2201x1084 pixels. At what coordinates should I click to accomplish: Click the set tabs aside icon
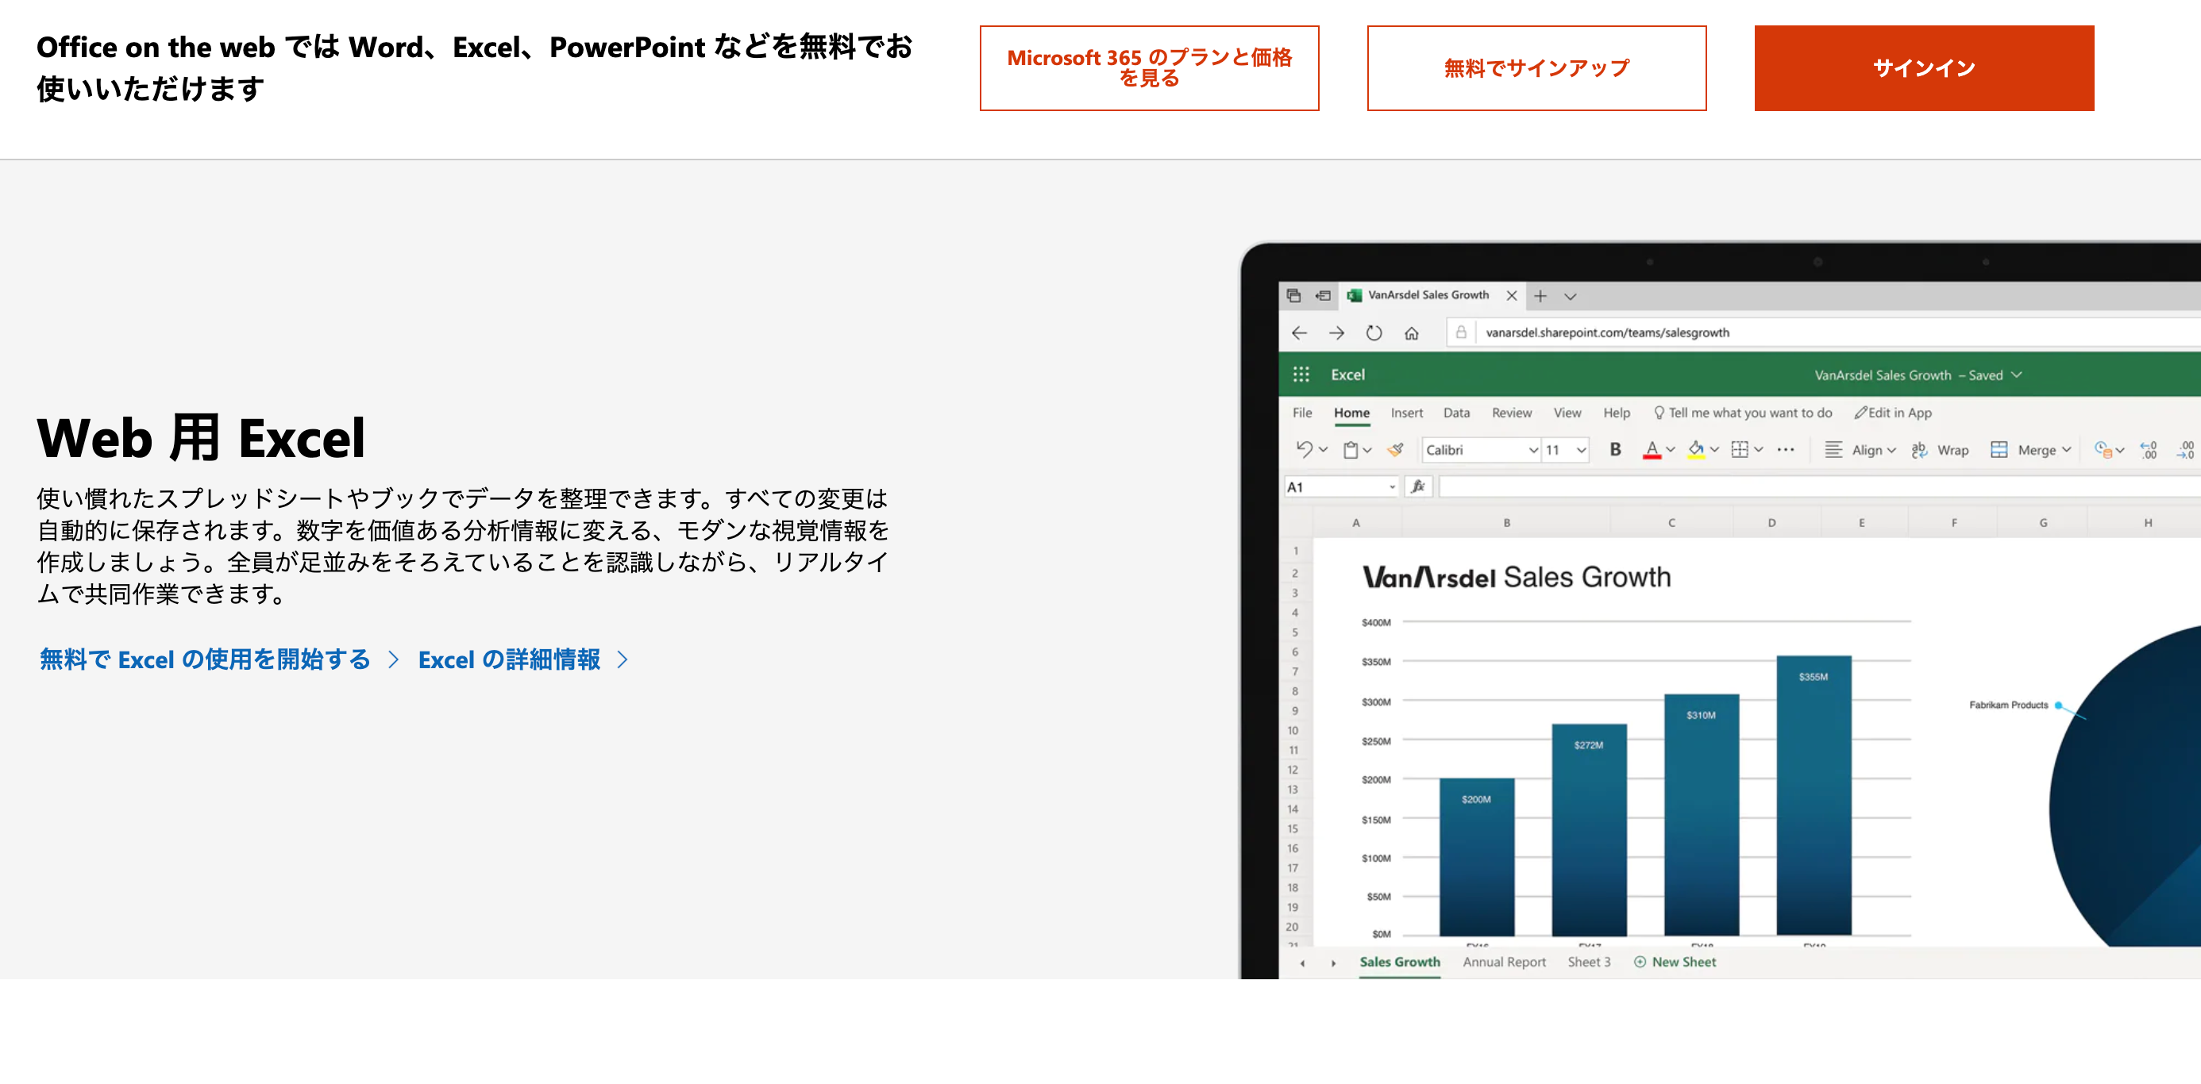[1323, 295]
